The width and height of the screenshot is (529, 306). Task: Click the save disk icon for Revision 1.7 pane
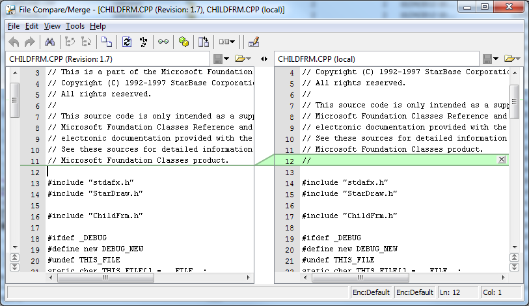218,59
